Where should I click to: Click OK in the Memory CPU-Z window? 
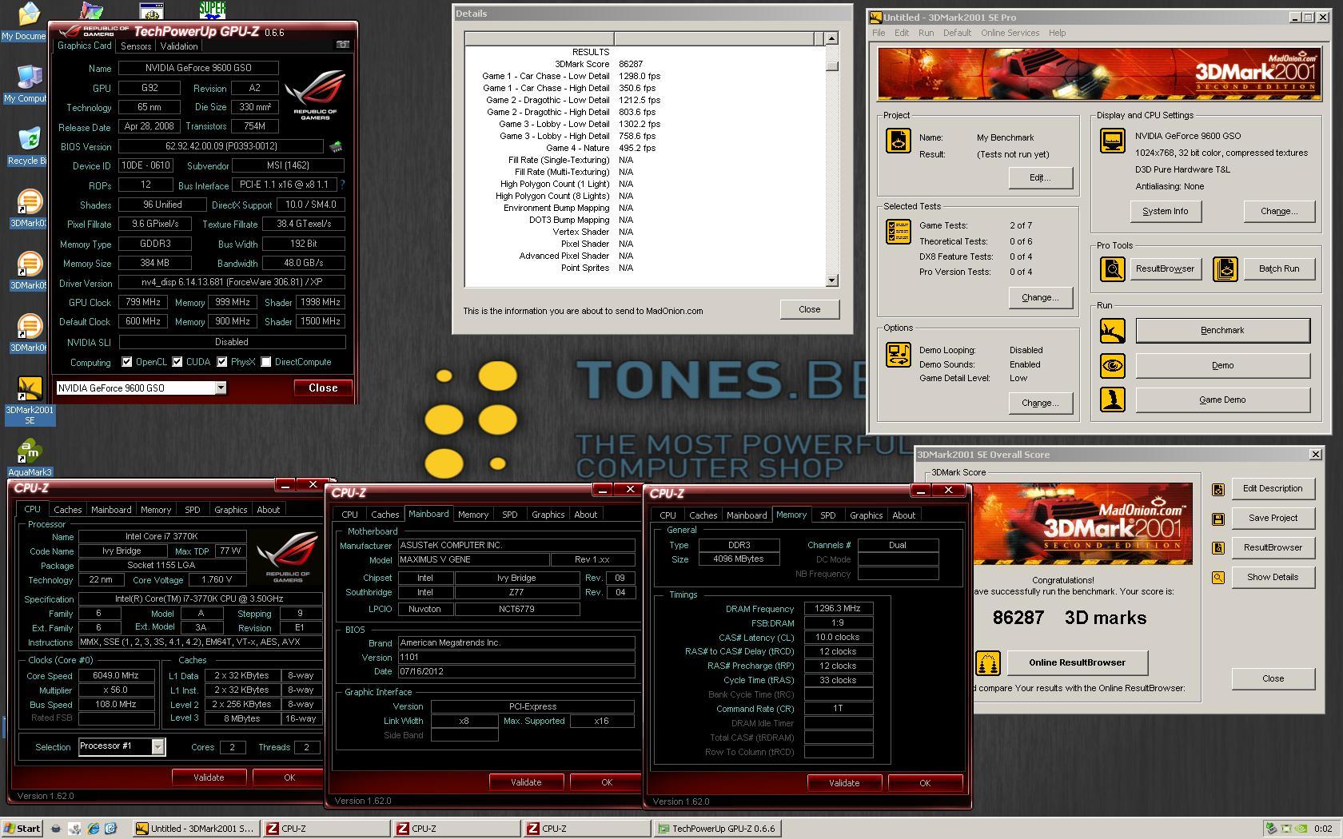(x=925, y=783)
